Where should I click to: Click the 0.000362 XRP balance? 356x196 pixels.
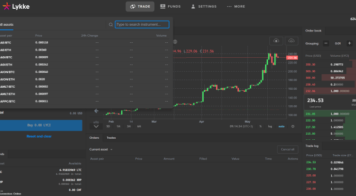coord(72,180)
